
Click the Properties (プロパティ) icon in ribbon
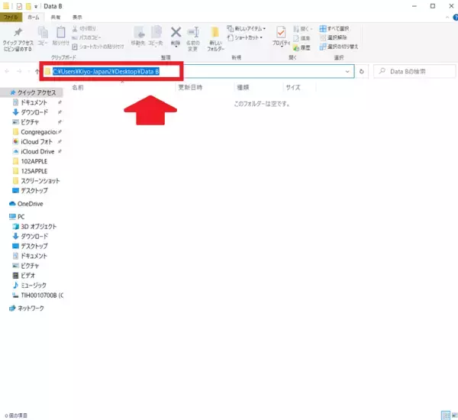tap(281, 33)
